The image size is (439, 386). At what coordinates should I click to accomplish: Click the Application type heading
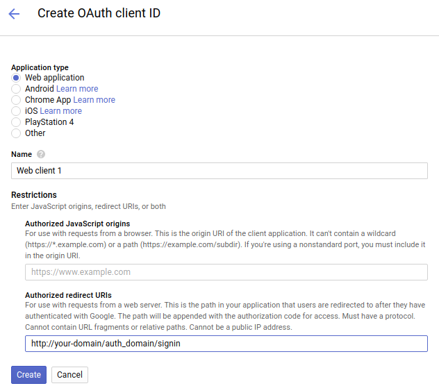pos(40,67)
